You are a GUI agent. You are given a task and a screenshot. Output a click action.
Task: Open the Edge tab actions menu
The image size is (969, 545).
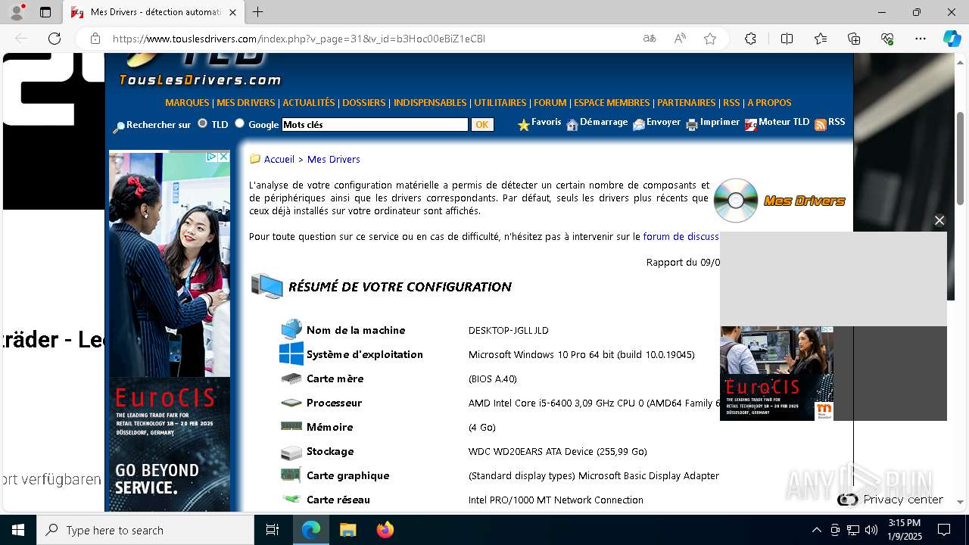45,12
